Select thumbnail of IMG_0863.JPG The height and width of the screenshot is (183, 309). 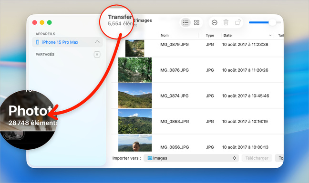pos(135,121)
